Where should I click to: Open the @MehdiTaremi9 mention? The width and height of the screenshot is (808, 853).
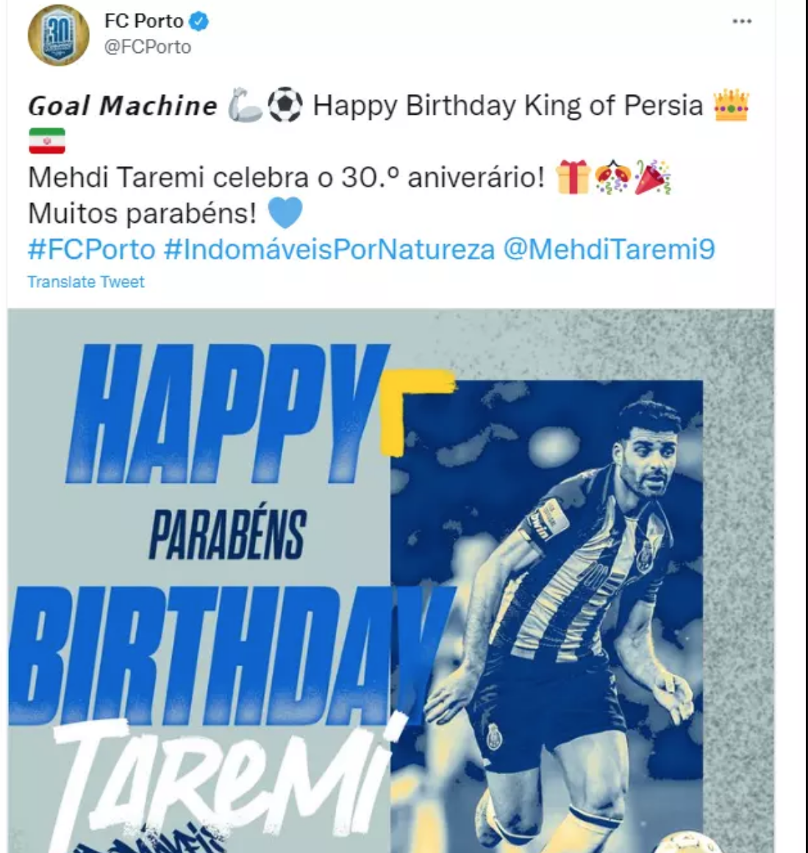coord(609,249)
